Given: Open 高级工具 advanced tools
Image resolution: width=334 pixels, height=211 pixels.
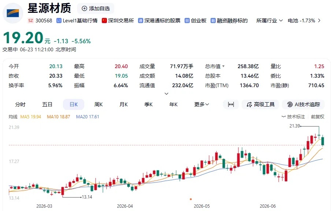Looking at the screenshot, I should [260, 104].
